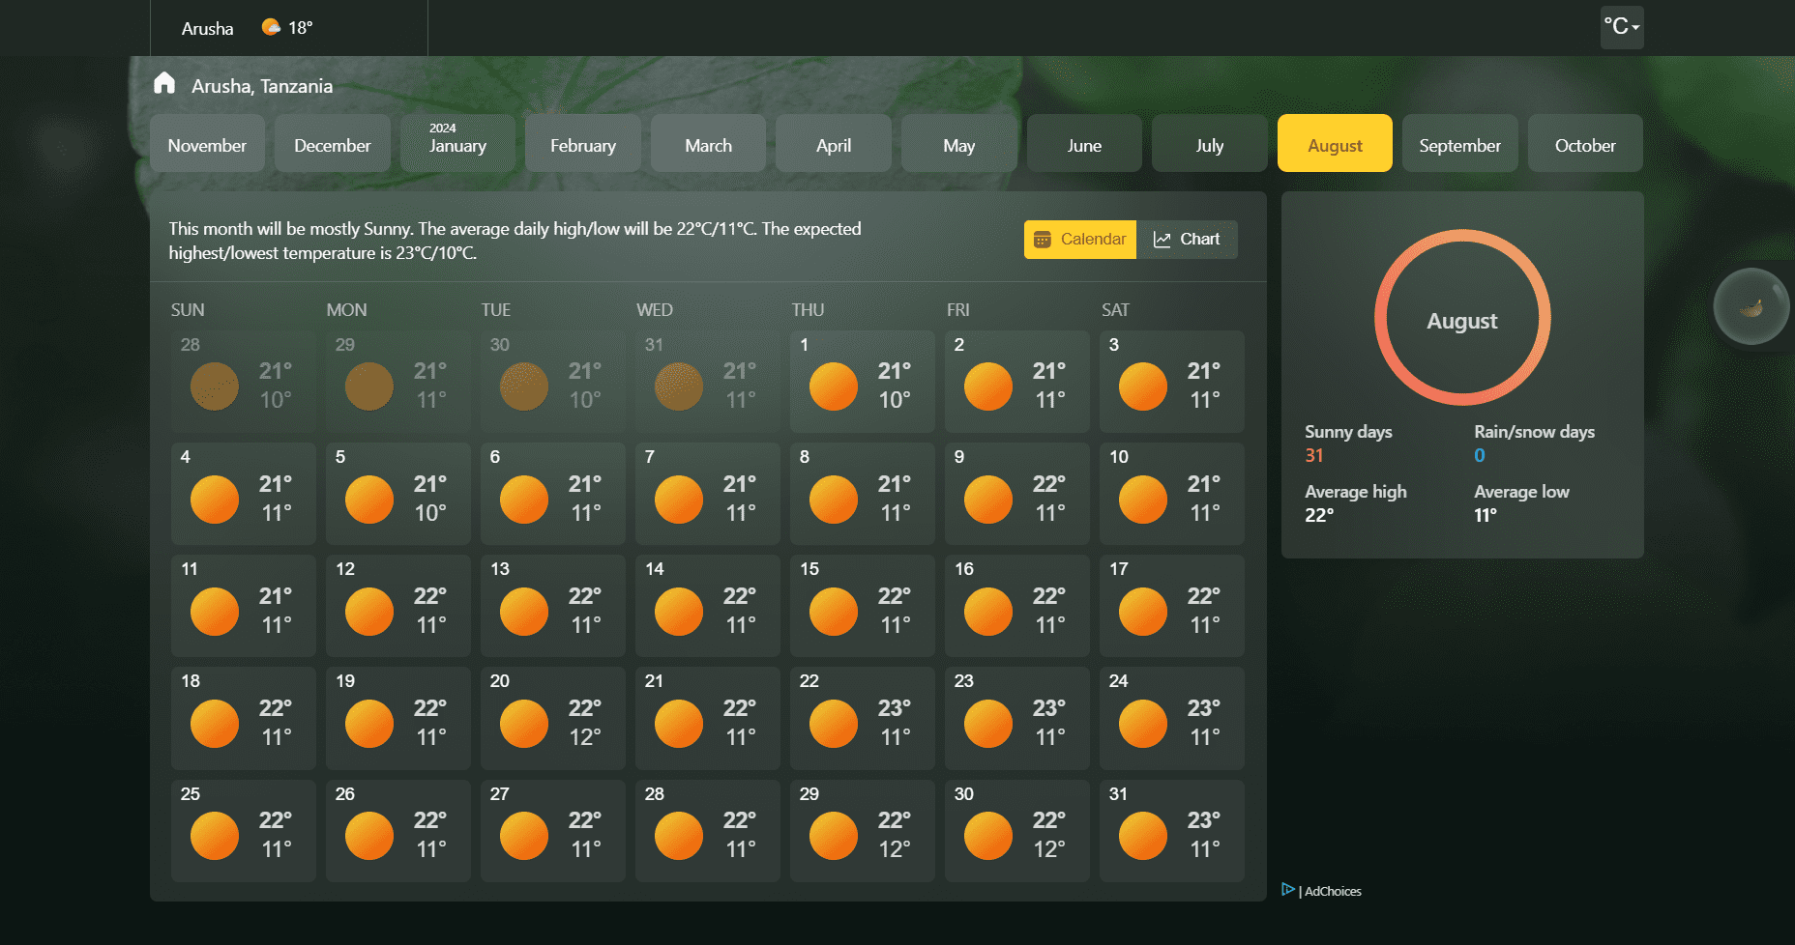1795x945 pixels.
Task: Click the sunny icon on August 31
Action: point(1142,835)
